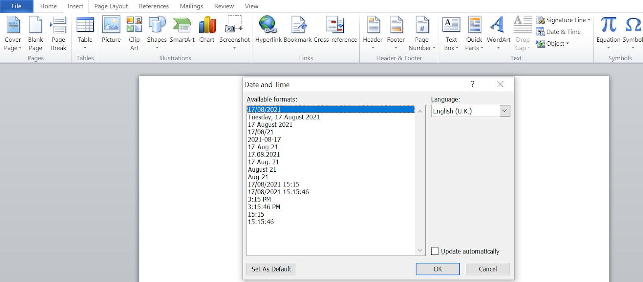Insert an Object

coord(550,44)
